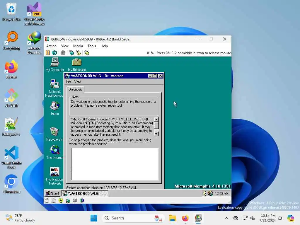Click the diagnosis text scrollbar thumb
Viewport: 300px width, 225px height.
156,125
